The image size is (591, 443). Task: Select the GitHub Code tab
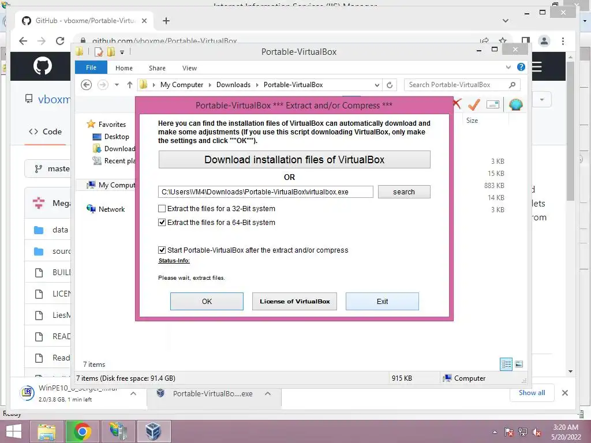[x=45, y=132]
